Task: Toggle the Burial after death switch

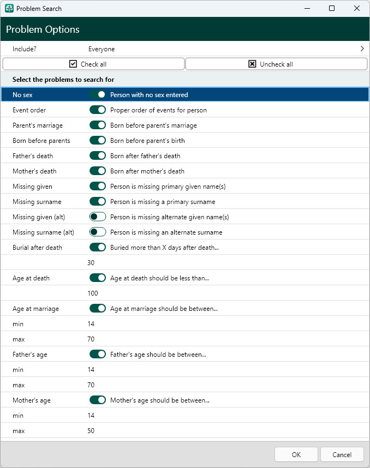Action: (98, 247)
